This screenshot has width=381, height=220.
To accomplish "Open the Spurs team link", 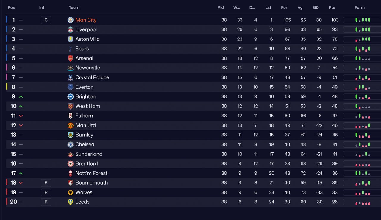I will point(82,49).
